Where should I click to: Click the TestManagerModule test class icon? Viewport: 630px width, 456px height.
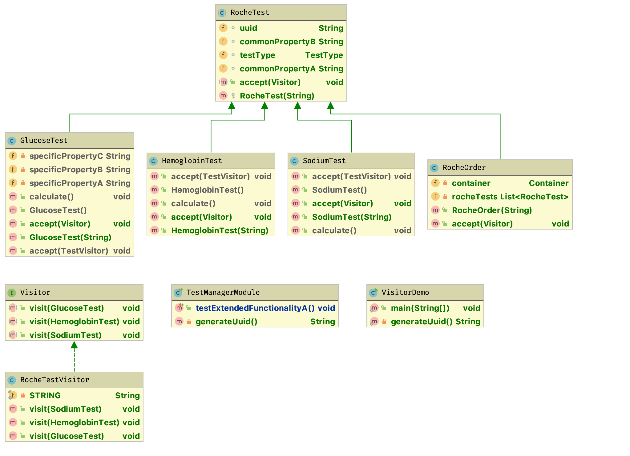(178, 292)
